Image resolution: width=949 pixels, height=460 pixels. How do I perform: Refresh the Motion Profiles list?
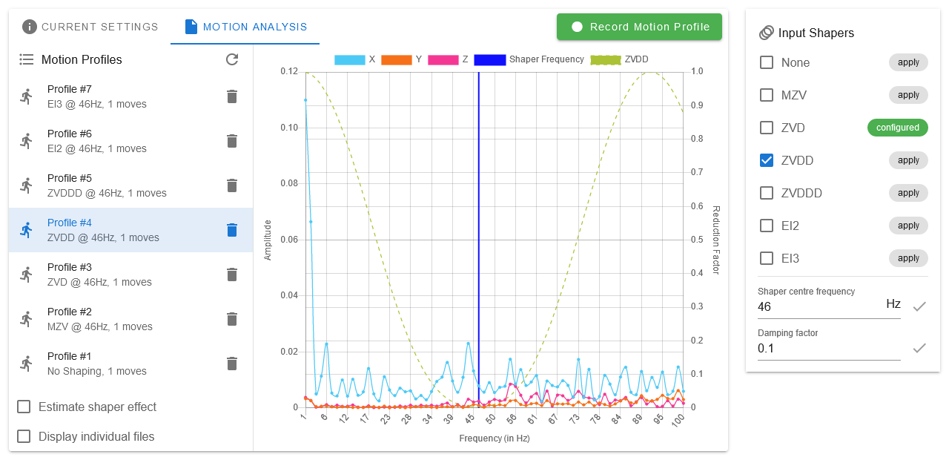click(x=232, y=59)
